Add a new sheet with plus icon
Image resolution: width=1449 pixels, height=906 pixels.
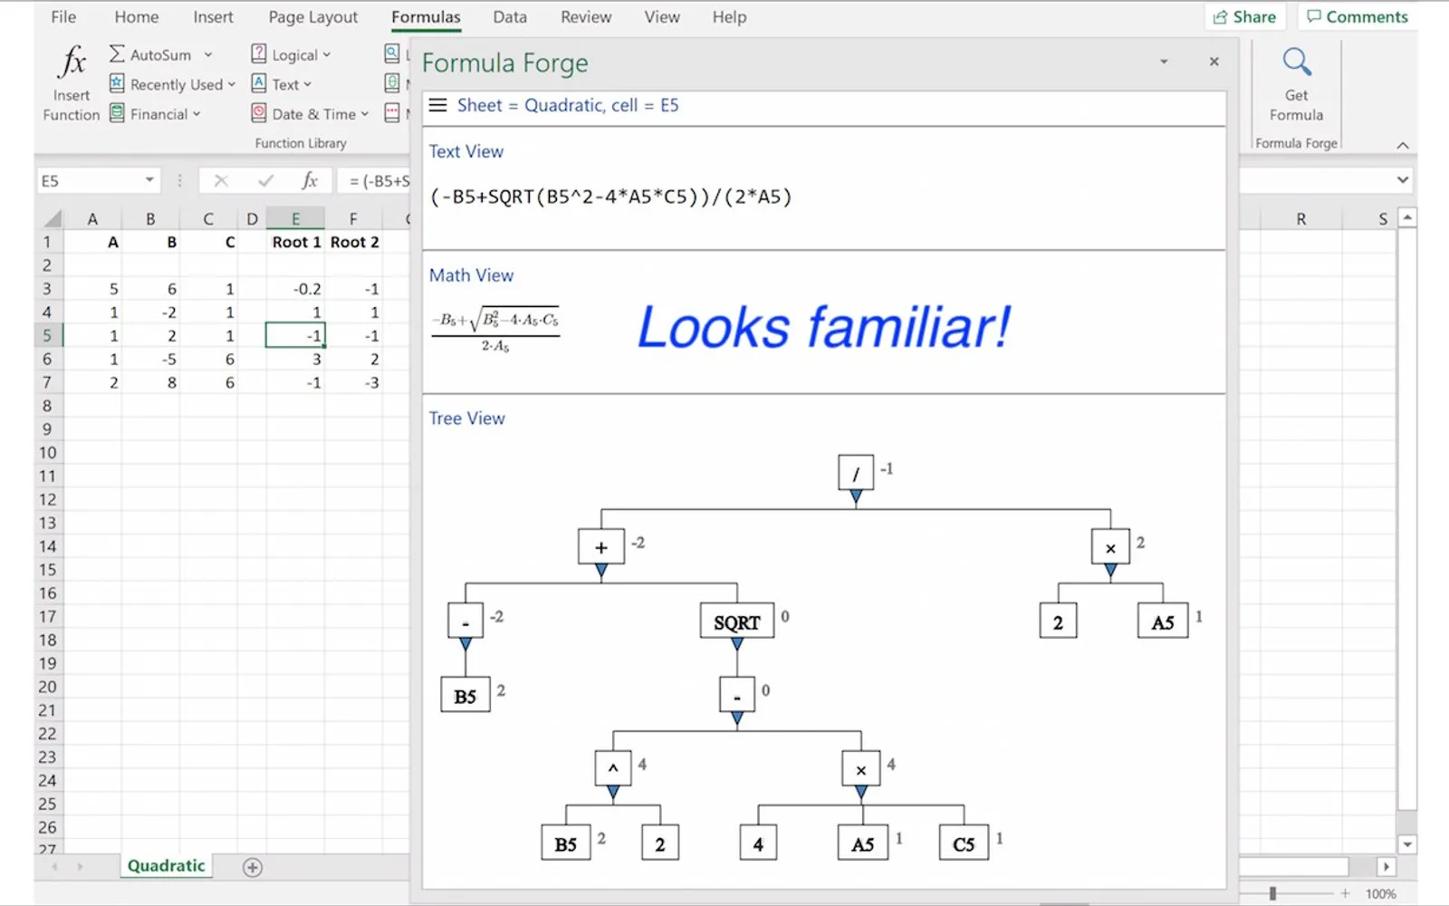pos(253,867)
